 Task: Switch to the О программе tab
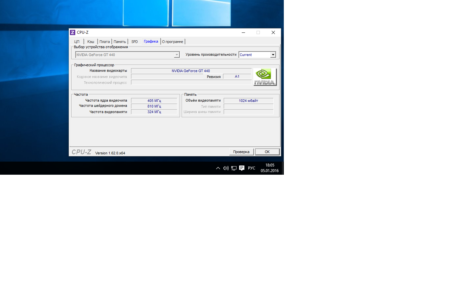(x=172, y=42)
